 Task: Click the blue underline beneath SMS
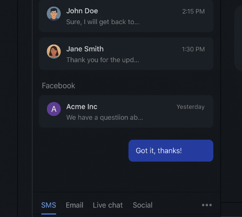(x=49, y=214)
